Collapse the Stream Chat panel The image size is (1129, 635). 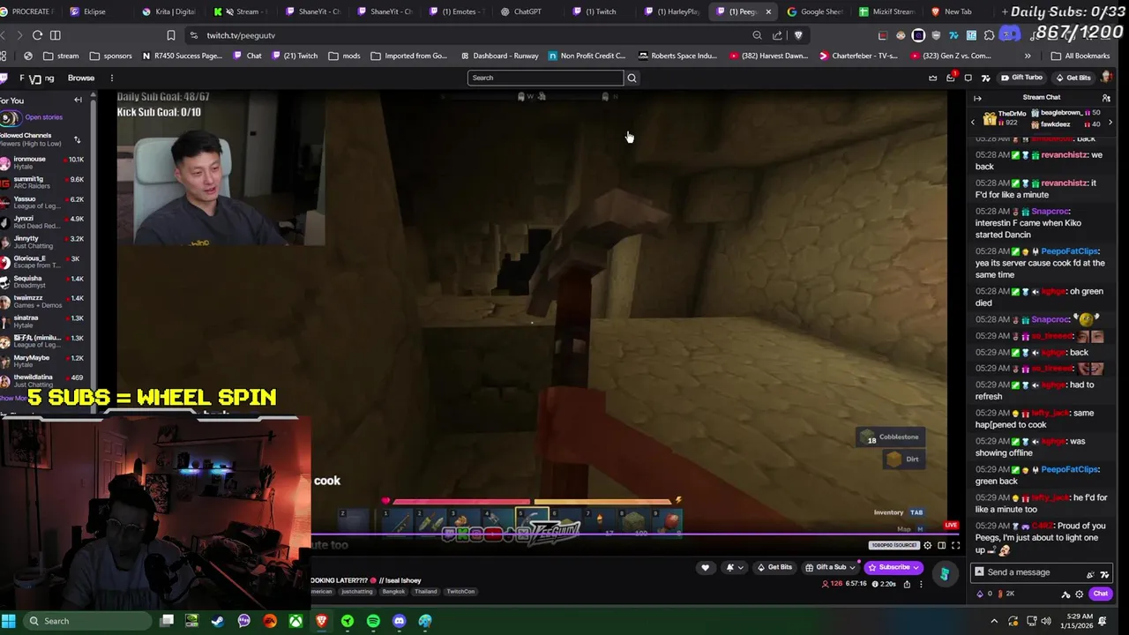click(x=977, y=98)
